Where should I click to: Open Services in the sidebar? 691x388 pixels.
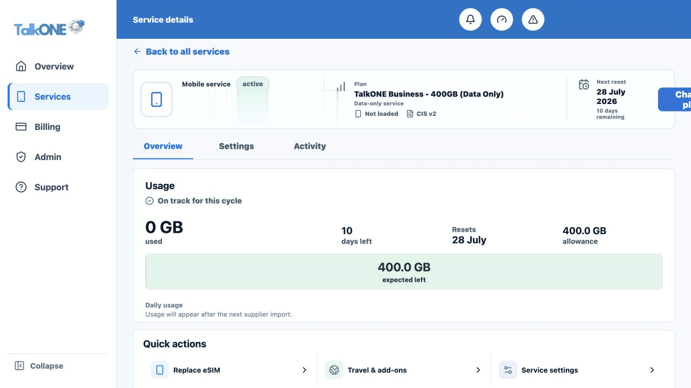[58, 96]
